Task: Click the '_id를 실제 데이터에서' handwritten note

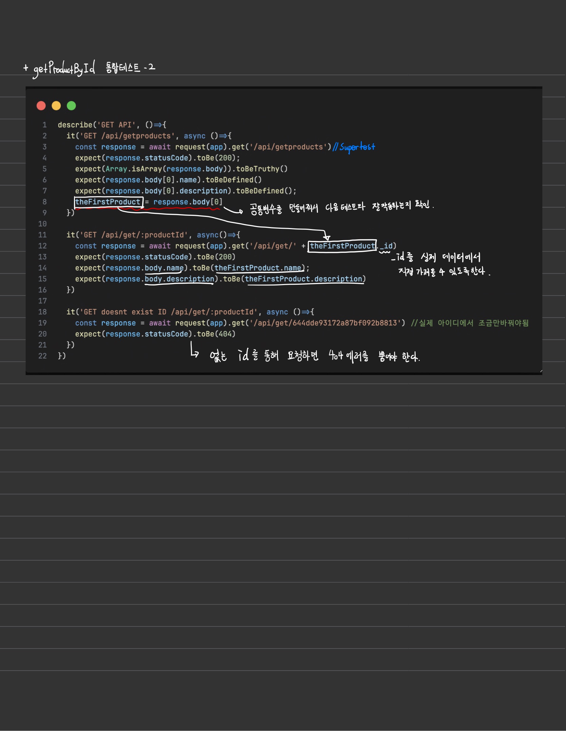Action: (x=436, y=257)
